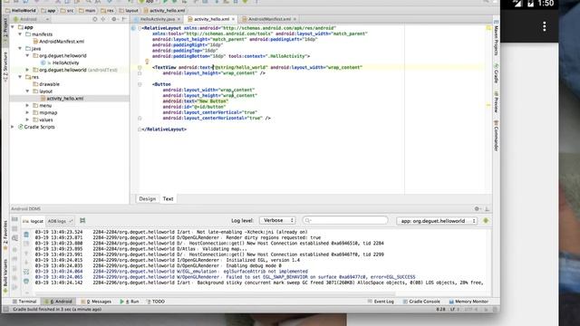Image resolution: width=580 pixels, height=326 pixels.
Task: Open the 0: Messages tool window
Action: coord(96,302)
